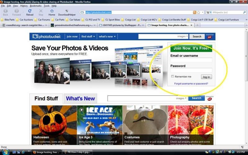Close the generalmotorsfwd.freeforums.org tab
This screenshot has height=155, width=248.
95,25
